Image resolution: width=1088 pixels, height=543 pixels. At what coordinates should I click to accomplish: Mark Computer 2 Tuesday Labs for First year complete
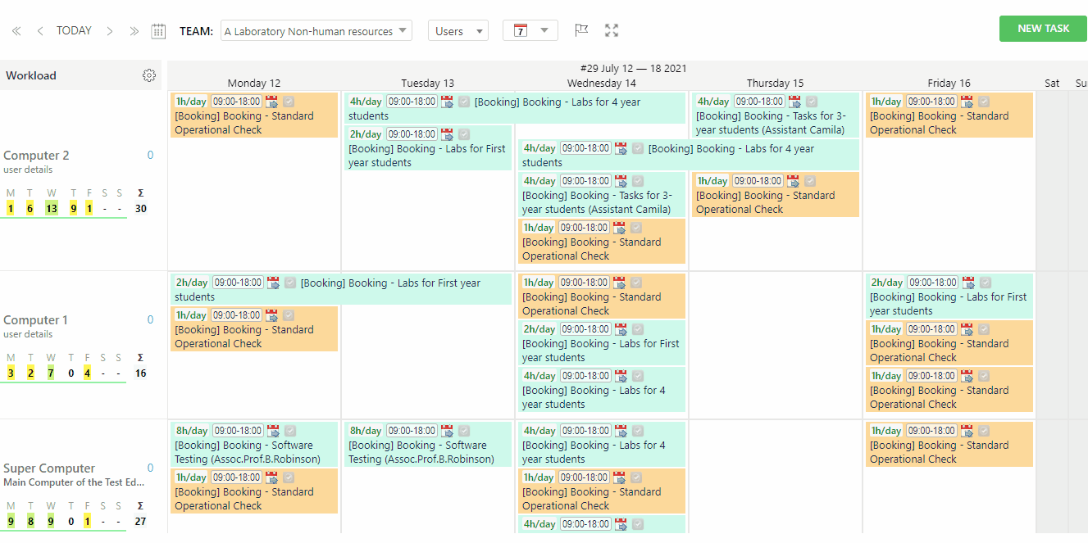point(464,134)
